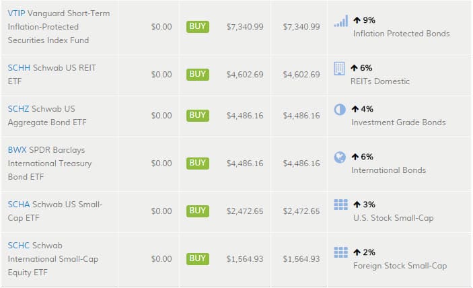The image size is (473, 288).
Task: Click the BUY button for Schwab US REIT
Action: pyautogui.click(x=198, y=74)
